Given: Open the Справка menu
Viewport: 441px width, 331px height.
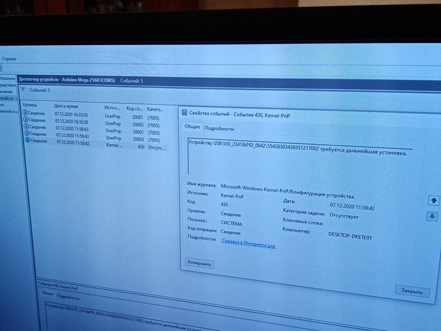Looking at the screenshot, I should pos(9,58).
